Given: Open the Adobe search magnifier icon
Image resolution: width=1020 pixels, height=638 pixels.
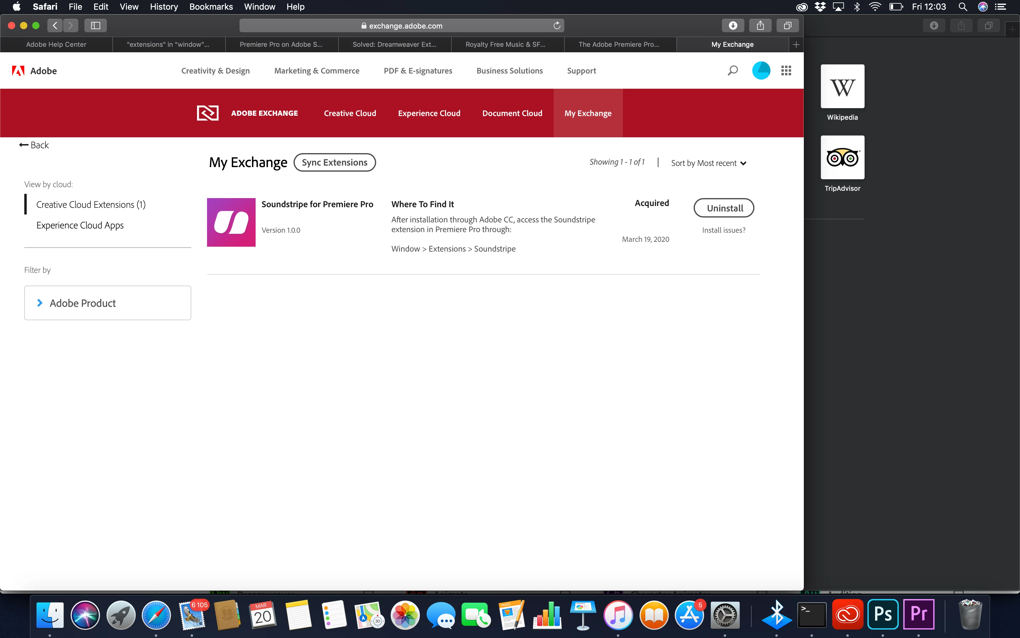Looking at the screenshot, I should pos(733,70).
